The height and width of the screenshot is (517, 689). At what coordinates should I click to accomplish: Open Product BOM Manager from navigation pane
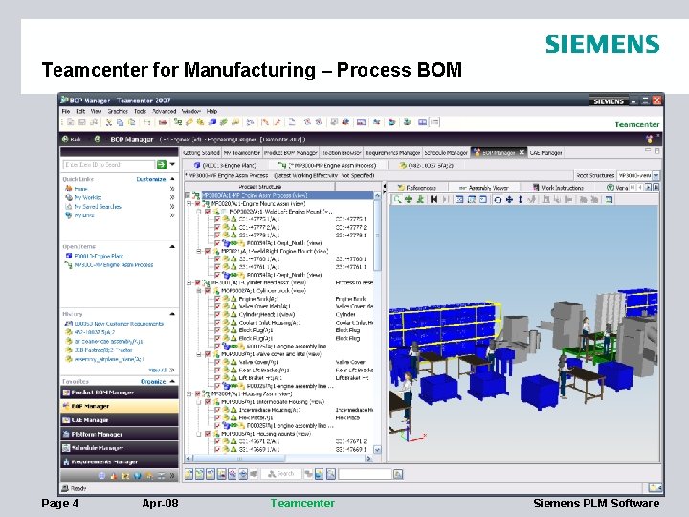click(119, 393)
